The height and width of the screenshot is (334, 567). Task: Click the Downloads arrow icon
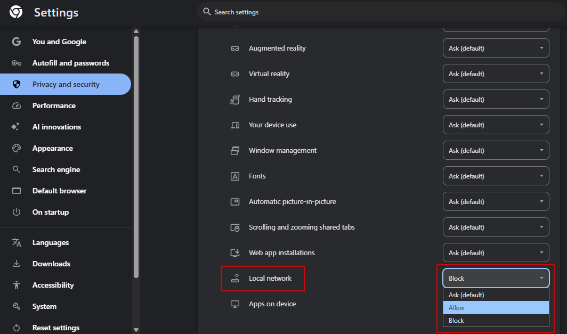tap(17, 264)
